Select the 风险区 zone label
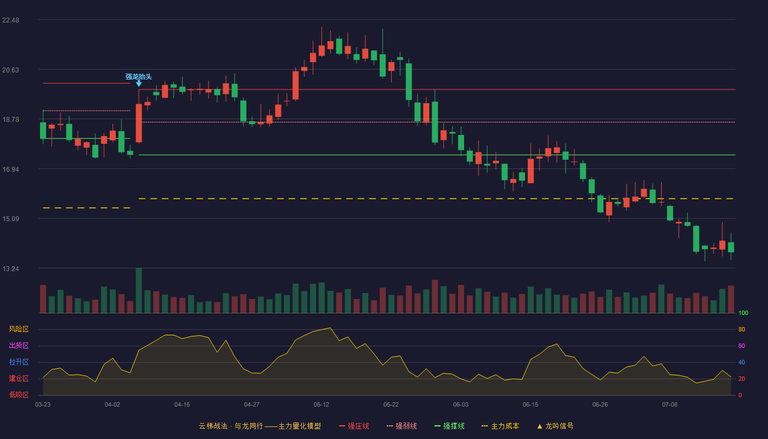 19,329
